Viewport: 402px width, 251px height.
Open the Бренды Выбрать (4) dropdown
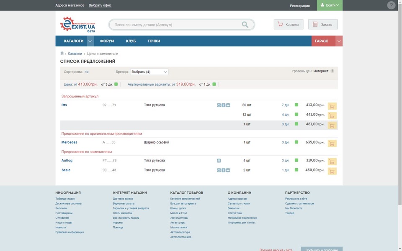(x=149, y=72)
